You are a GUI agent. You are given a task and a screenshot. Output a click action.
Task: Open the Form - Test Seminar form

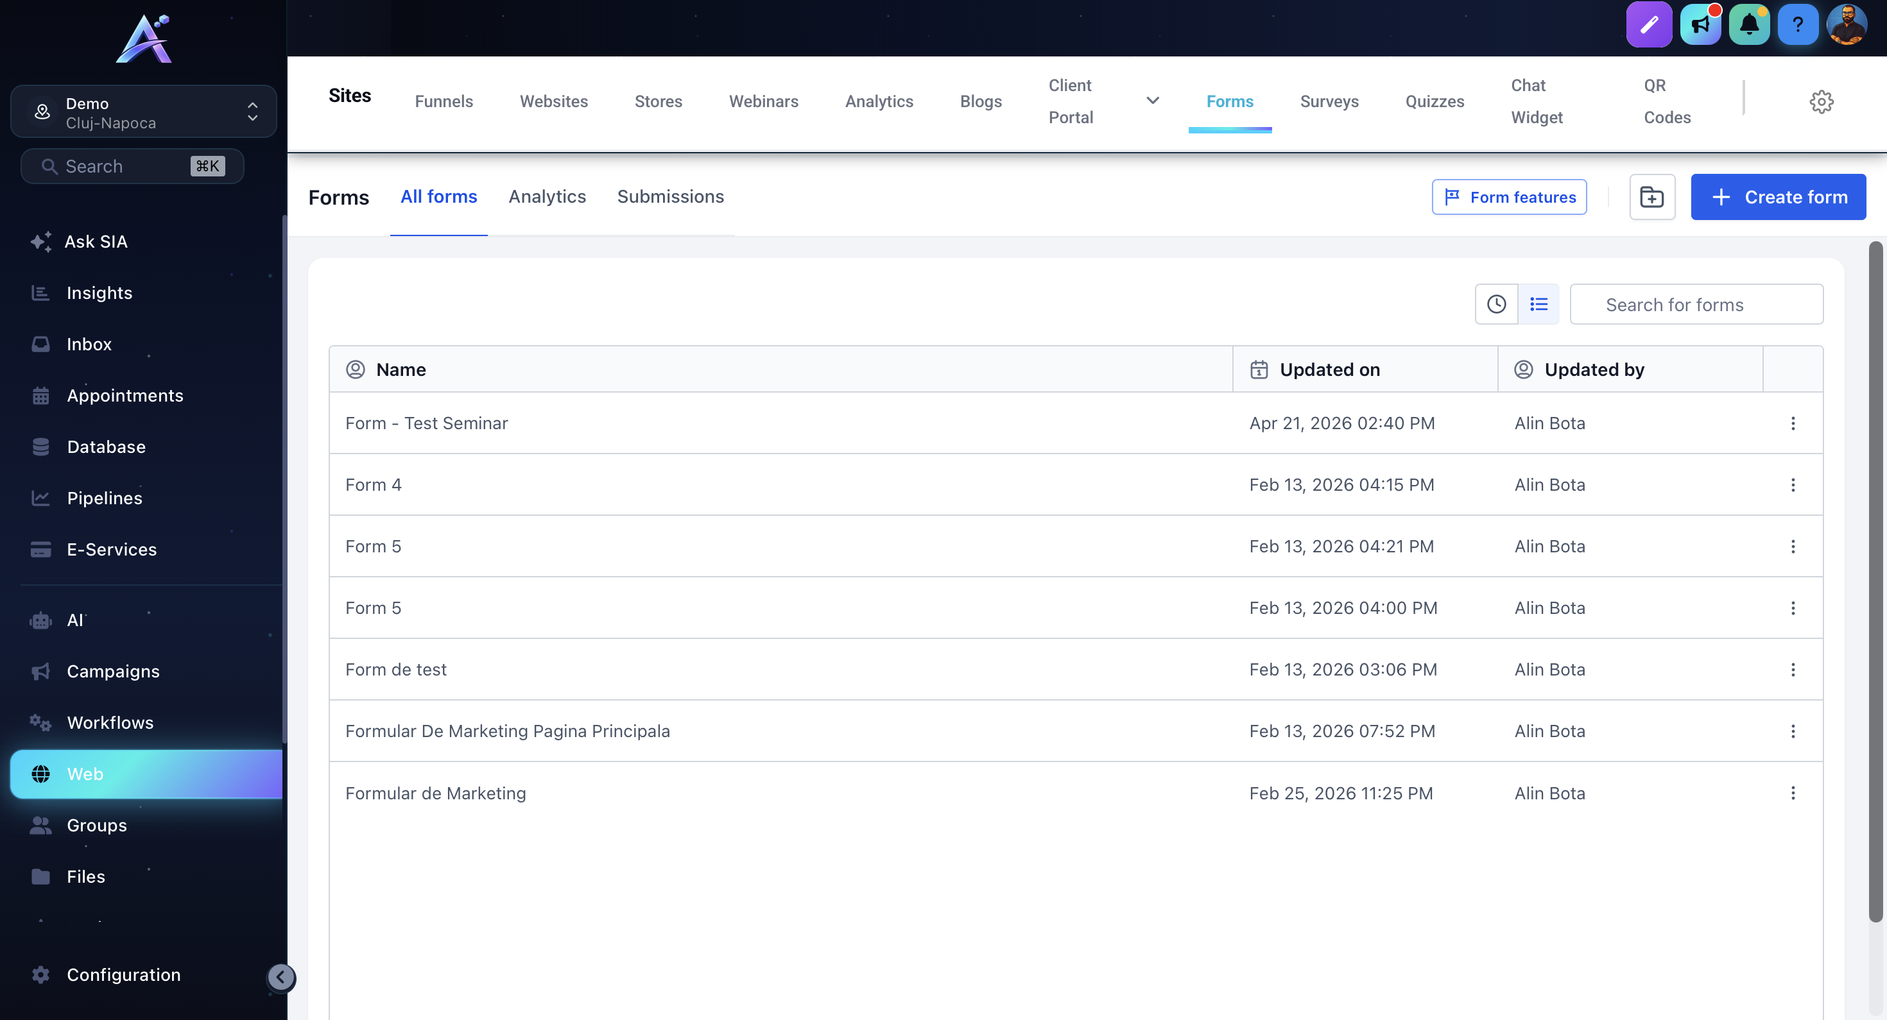click(x=426, y=423)
